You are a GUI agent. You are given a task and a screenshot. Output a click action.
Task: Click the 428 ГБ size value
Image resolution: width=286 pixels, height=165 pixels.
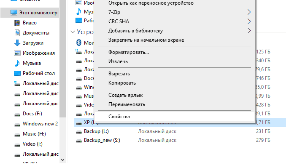(263, 105)
